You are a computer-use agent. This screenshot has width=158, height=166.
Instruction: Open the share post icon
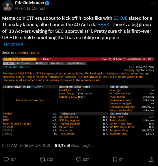pos(151,159)
